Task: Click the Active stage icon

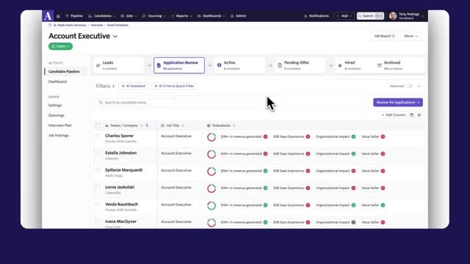Action: coord(219,65)
